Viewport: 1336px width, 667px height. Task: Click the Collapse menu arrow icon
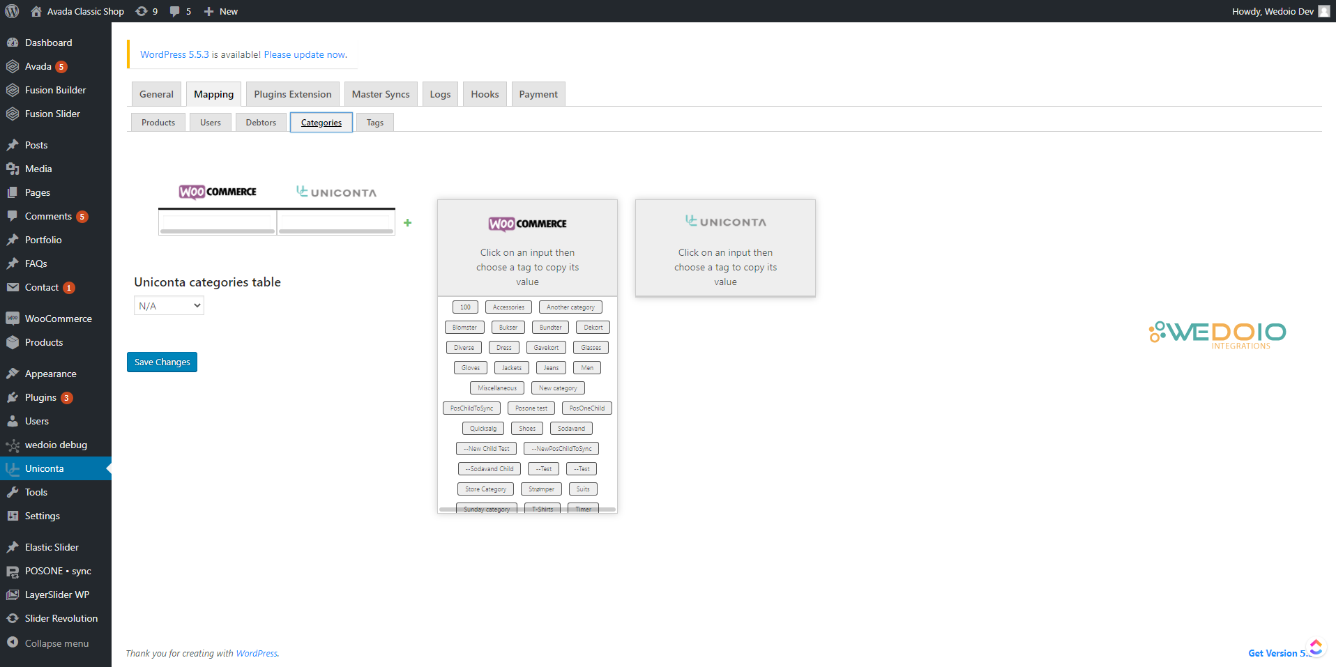pyautogui.click(x=13, y=643)
